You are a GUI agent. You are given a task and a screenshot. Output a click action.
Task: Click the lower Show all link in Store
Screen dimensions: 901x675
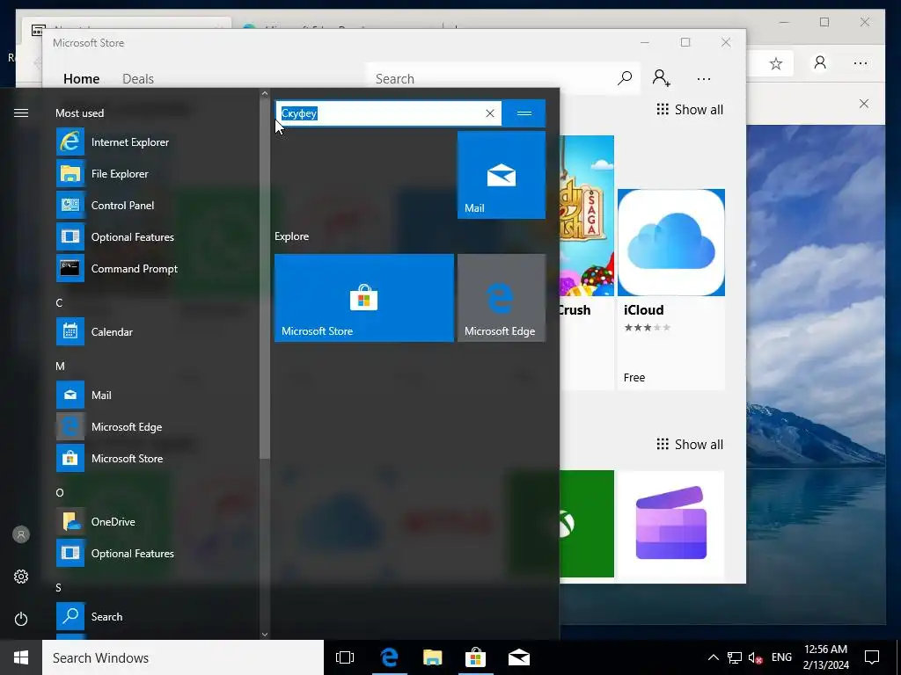(690, 444)
